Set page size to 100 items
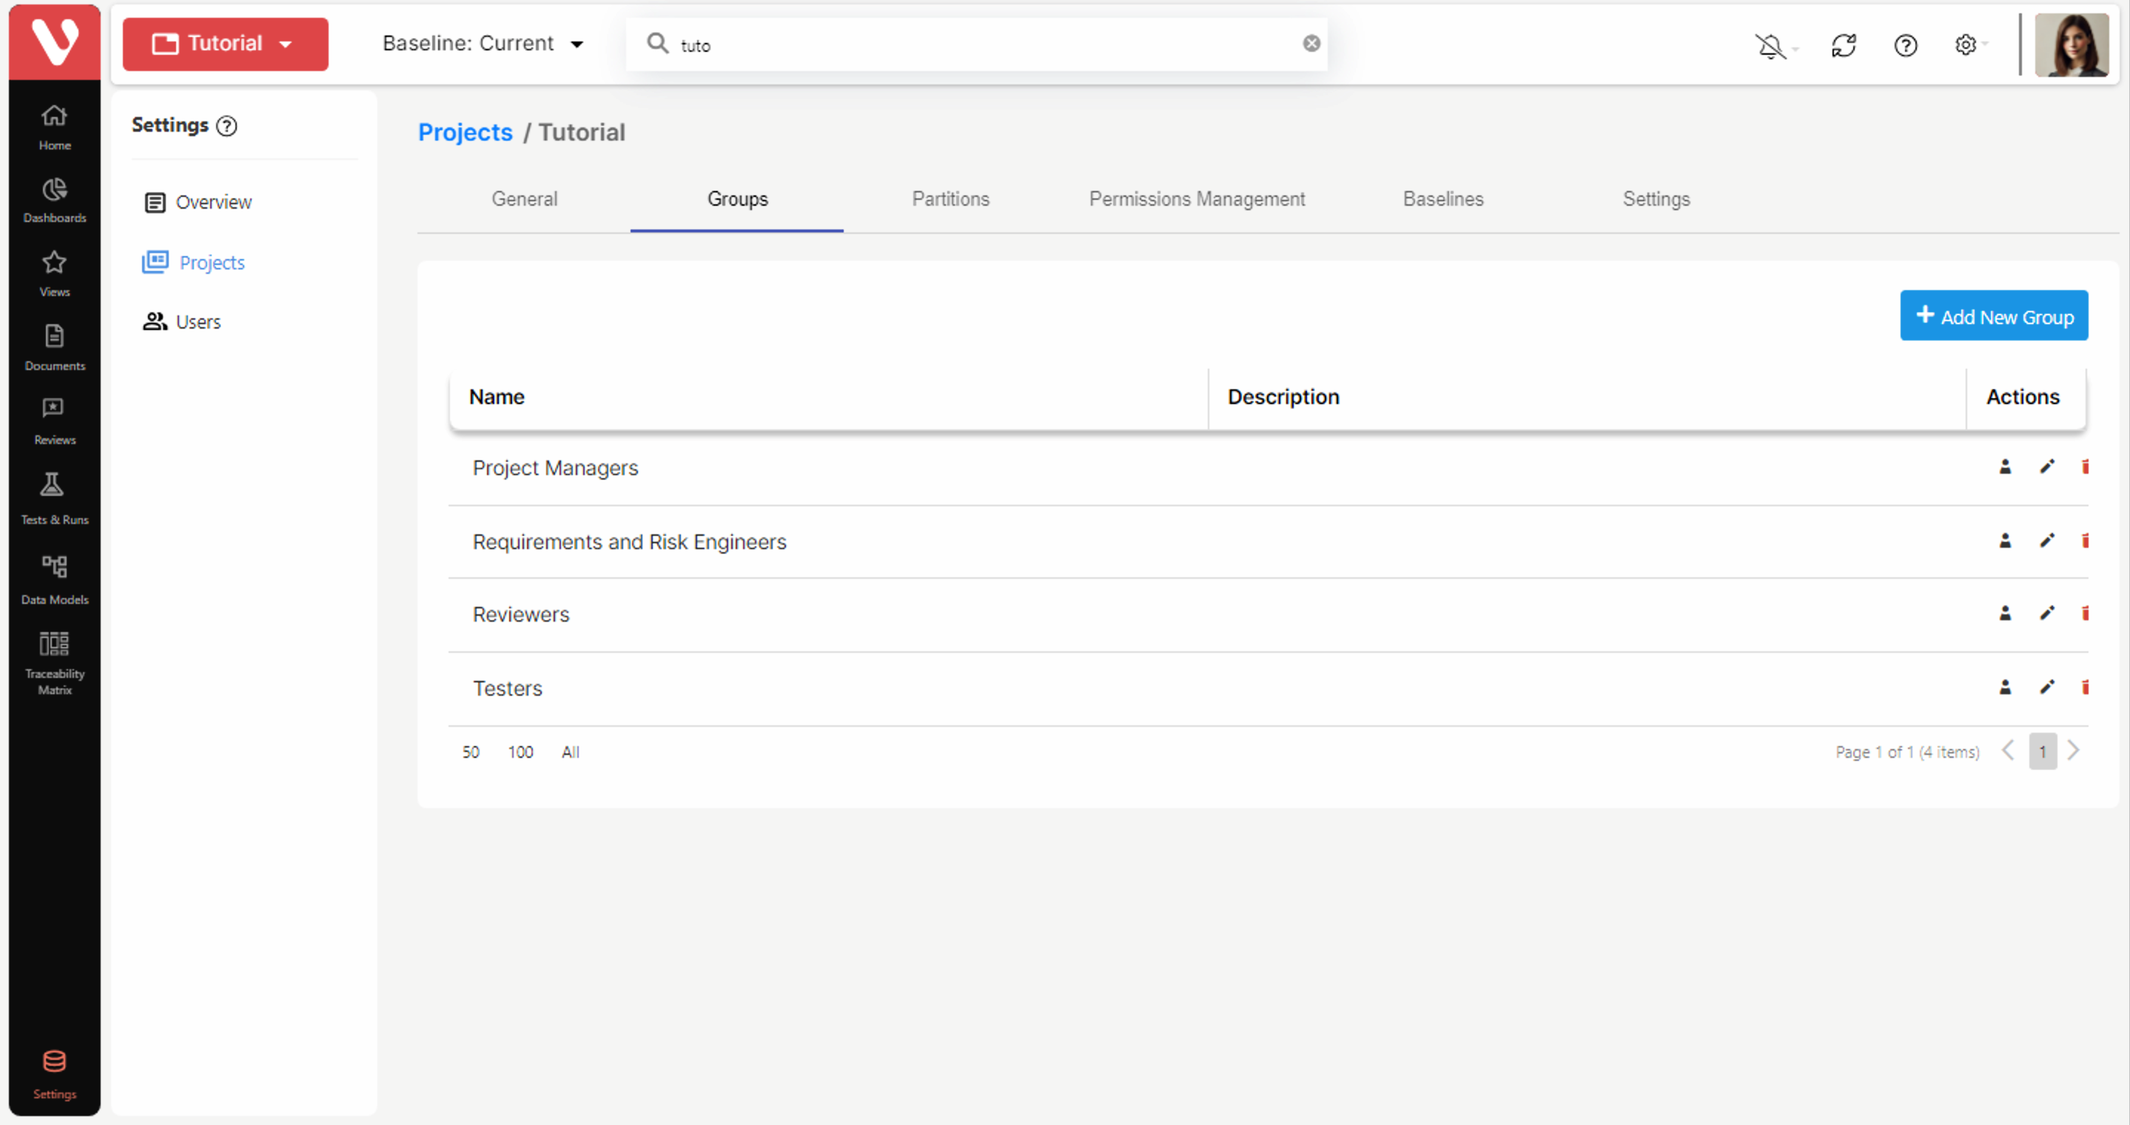The width and height of the screenshot is (2130, 1125). click(520, 752)
